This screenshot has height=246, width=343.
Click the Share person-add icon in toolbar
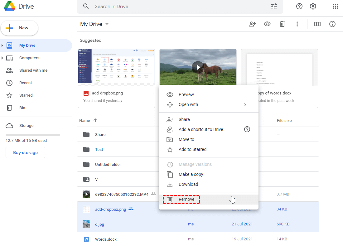(252, 24)
